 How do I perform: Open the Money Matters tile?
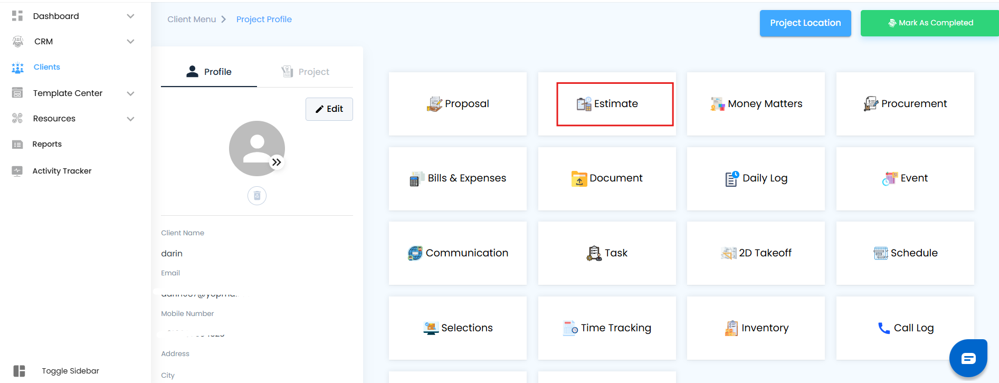click(x=756, y=104)
